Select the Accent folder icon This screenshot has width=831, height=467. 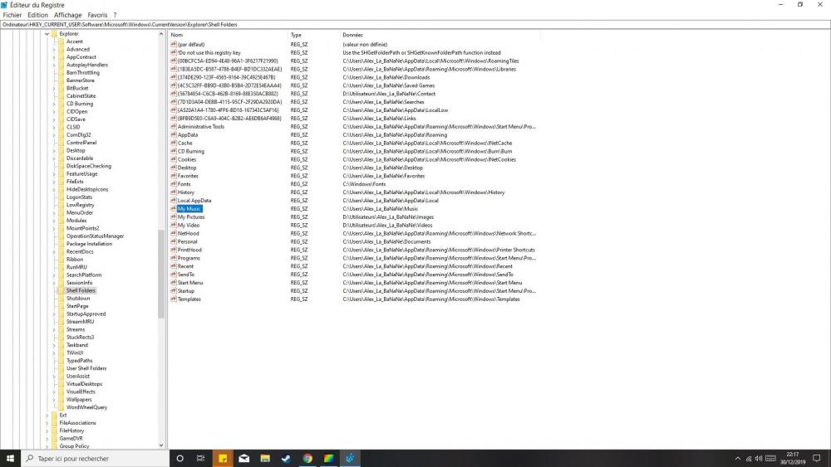click(61, 41)
